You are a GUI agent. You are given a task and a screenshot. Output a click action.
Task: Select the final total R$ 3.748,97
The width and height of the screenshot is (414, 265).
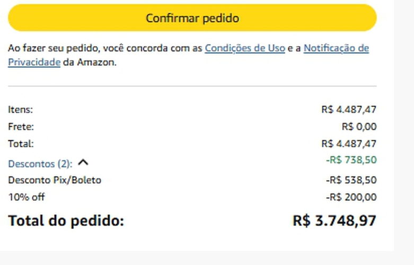tap(334, 220)
